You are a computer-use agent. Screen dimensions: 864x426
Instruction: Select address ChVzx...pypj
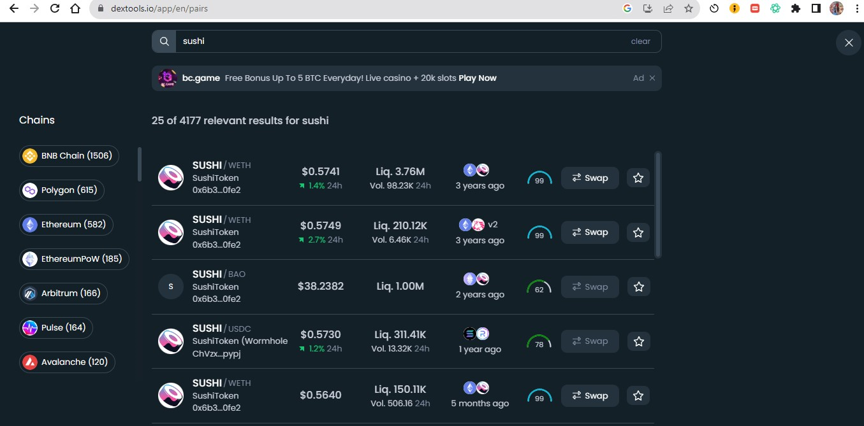[217, 353]
